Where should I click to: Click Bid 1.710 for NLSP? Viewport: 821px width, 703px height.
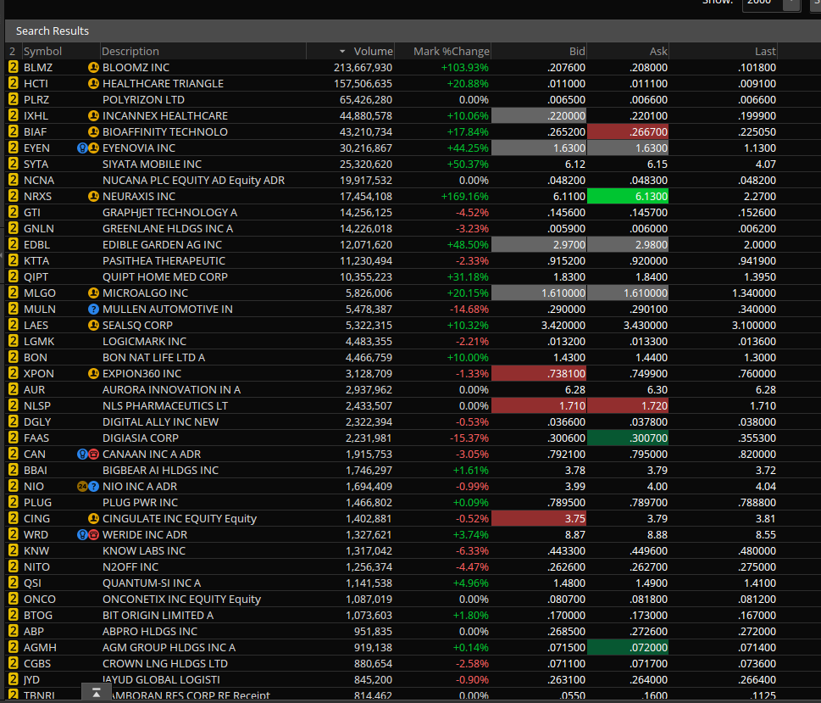(x=539, y=405)
